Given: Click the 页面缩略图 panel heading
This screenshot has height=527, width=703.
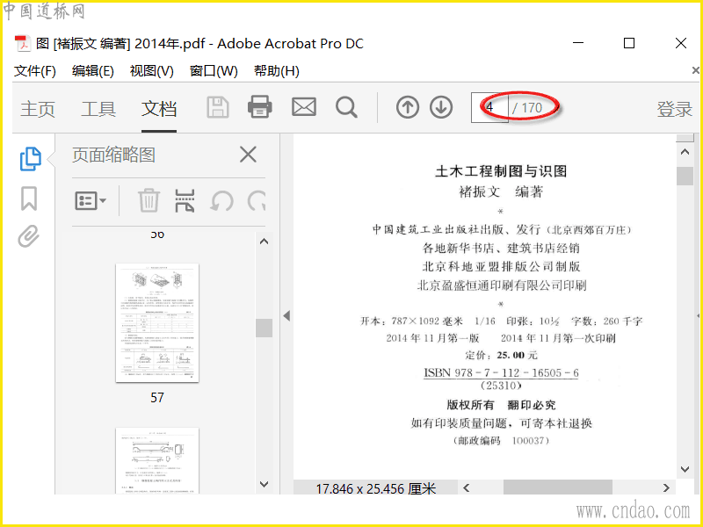Looking at the screenshot, I should coord(114,155).
